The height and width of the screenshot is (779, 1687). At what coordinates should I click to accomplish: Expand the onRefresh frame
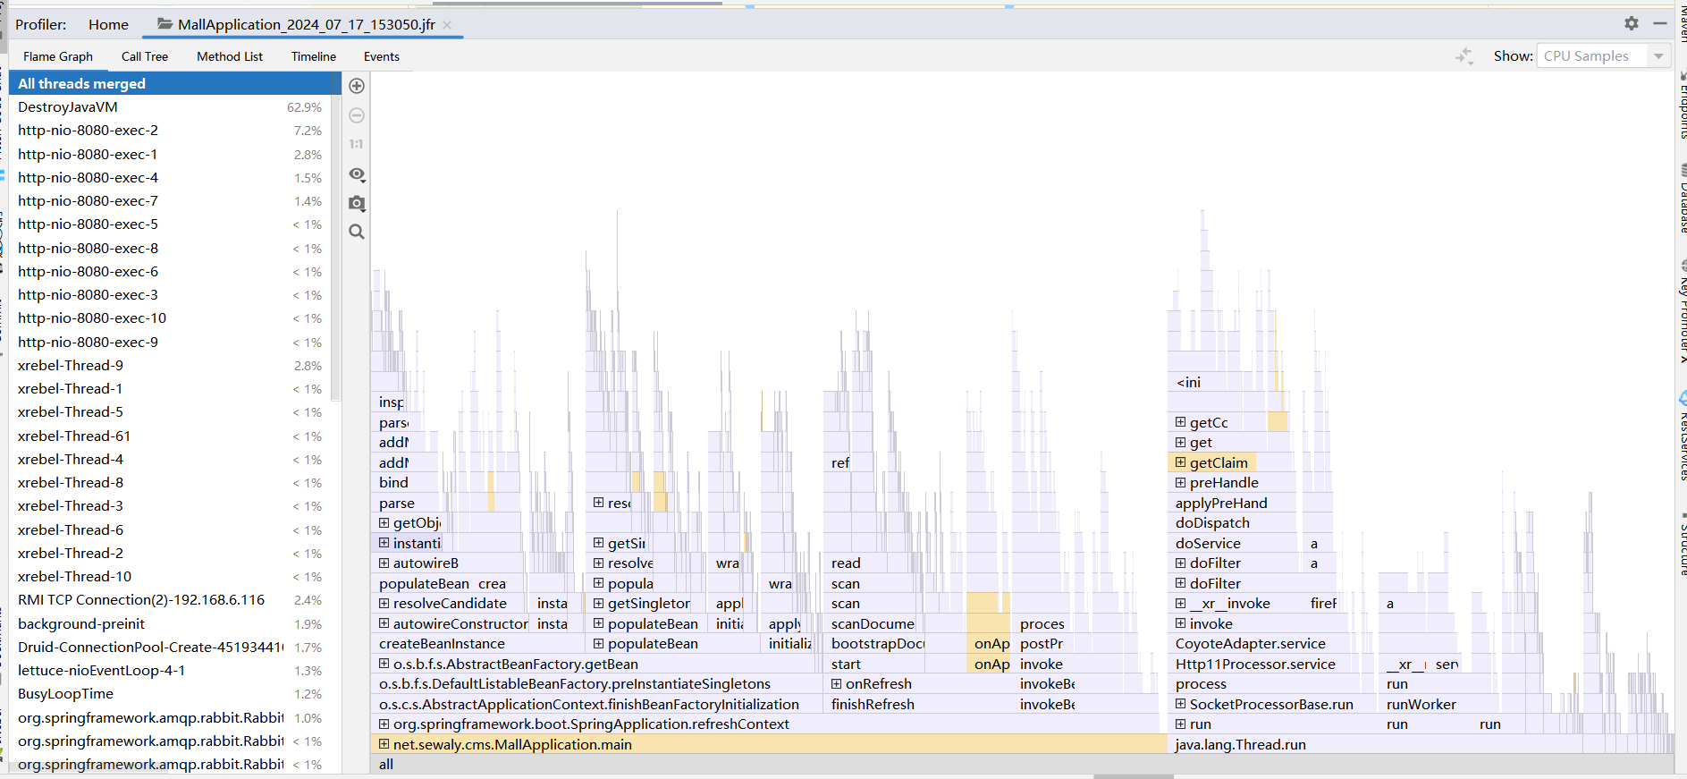(837, 684)
